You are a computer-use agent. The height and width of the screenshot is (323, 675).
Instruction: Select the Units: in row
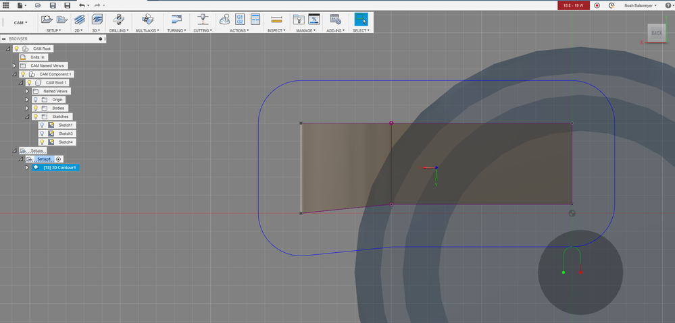(x=34, y=57)
